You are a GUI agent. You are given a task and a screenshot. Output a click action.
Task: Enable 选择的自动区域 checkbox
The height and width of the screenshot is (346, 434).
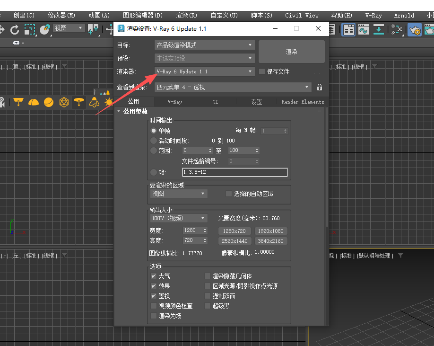coord(229,194)
